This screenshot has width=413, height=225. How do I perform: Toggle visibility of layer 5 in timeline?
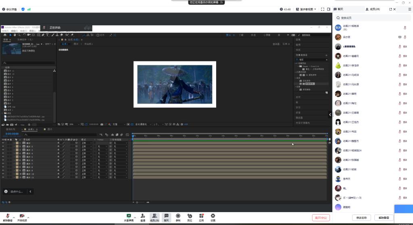[x=3, y=157]
